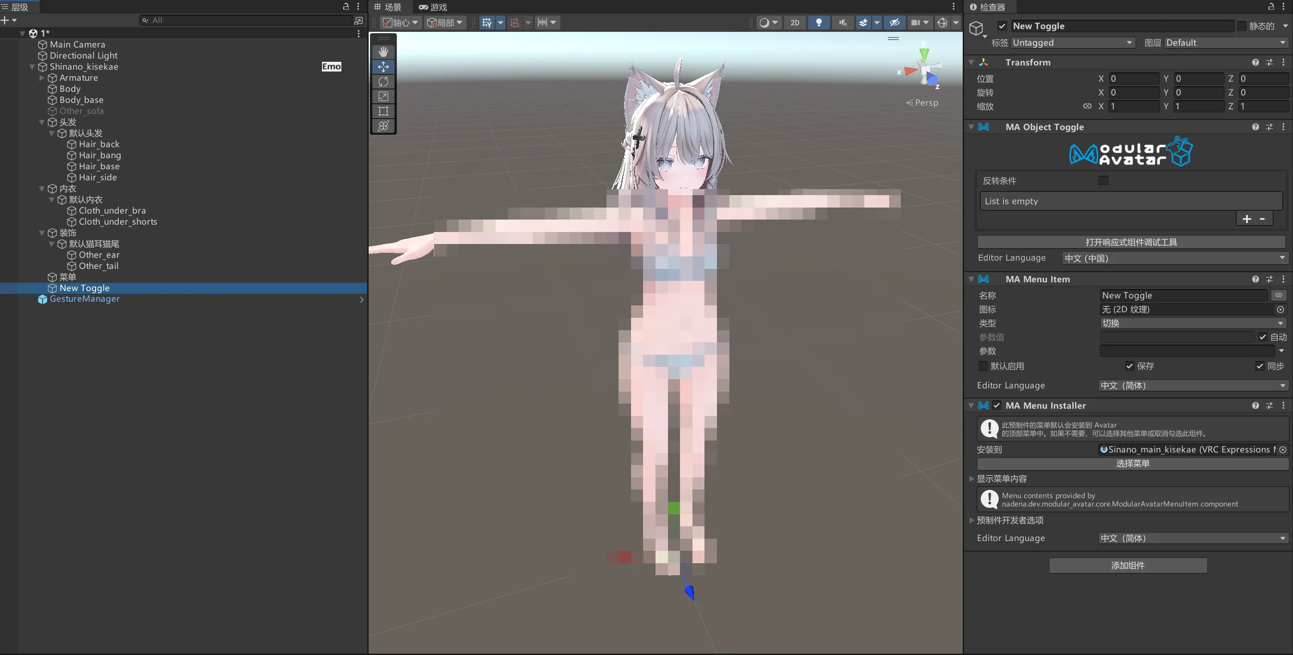Open hierarchy panel options menu

click(358, 6)
